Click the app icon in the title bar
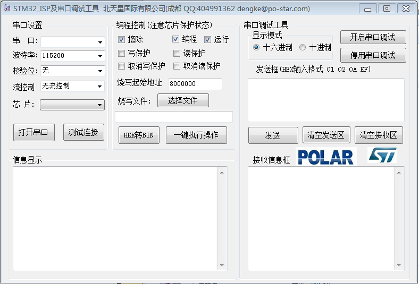Screen dimensions: 419x284 coord(6,8)
